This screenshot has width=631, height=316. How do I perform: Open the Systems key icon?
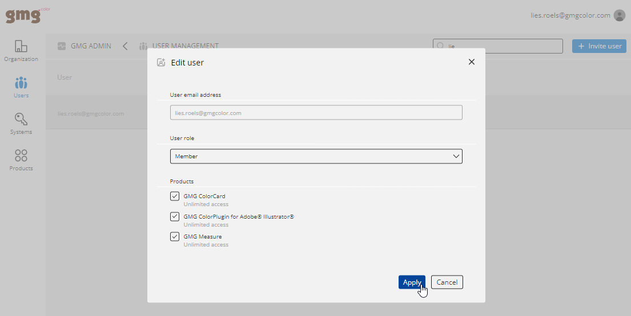21,119
